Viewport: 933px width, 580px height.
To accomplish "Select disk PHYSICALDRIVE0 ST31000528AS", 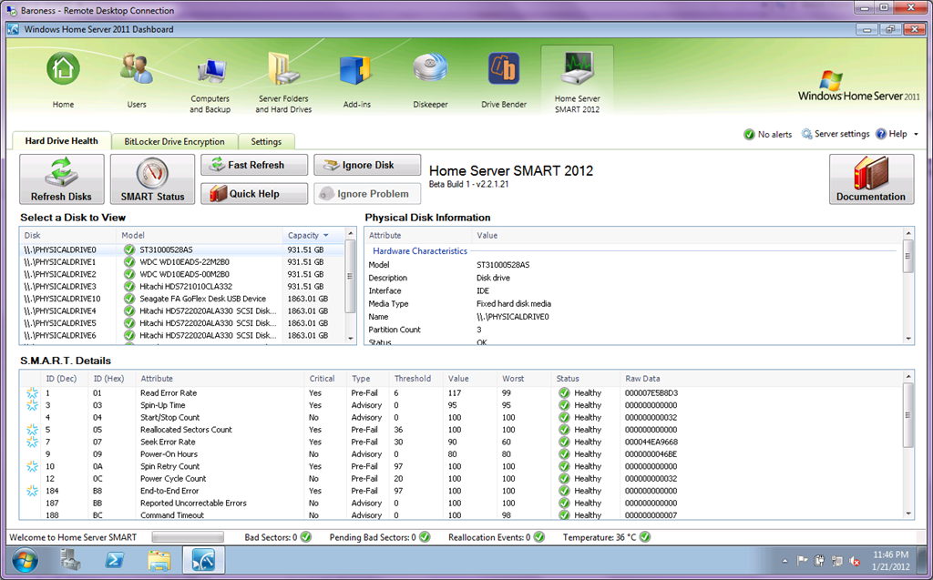I will [x=182, y=249].
